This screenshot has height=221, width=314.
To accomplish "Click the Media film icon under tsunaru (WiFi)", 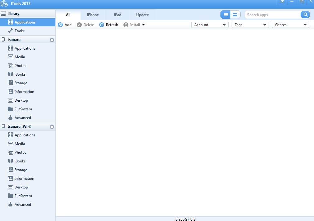I will [x=10, y=144].
